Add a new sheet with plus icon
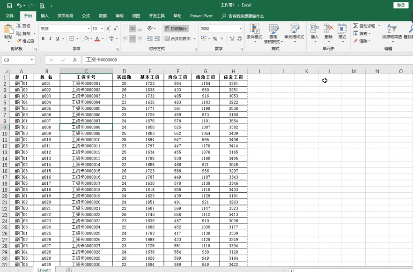The width and height of the screenshot is (413, 272). tap(69, 270)
